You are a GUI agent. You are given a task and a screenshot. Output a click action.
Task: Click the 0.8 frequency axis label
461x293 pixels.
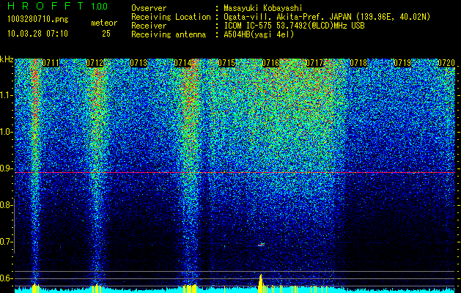(6, 205)
